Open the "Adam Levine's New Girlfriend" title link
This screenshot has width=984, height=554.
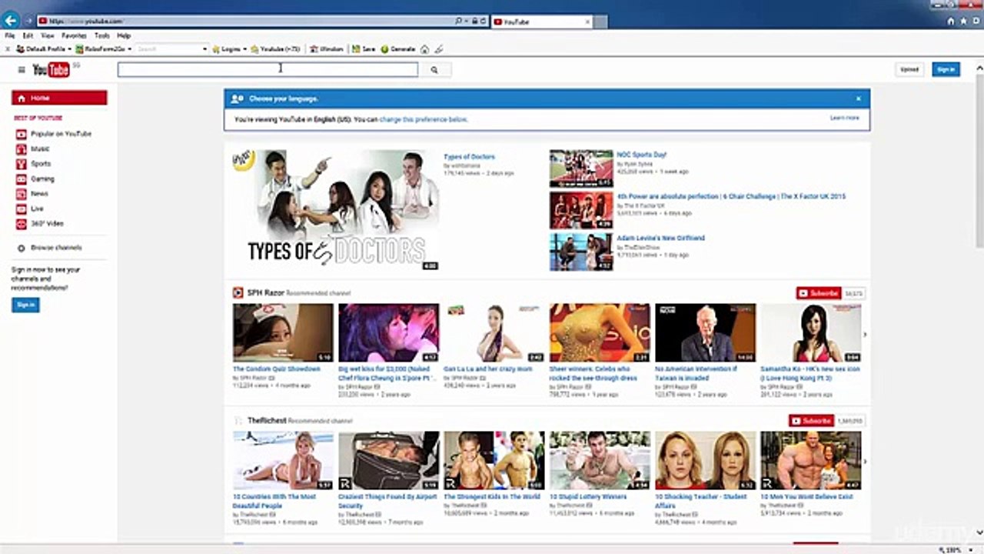pyautogui.click(x=660, y=239)
